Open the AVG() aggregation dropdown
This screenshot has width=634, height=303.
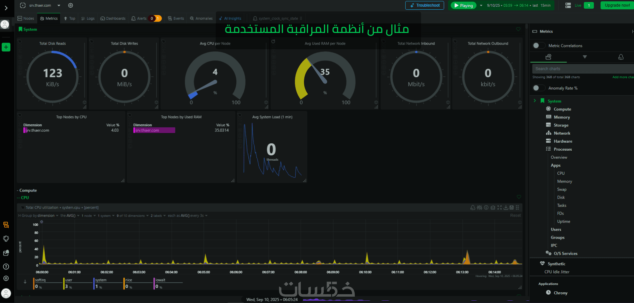70,216
